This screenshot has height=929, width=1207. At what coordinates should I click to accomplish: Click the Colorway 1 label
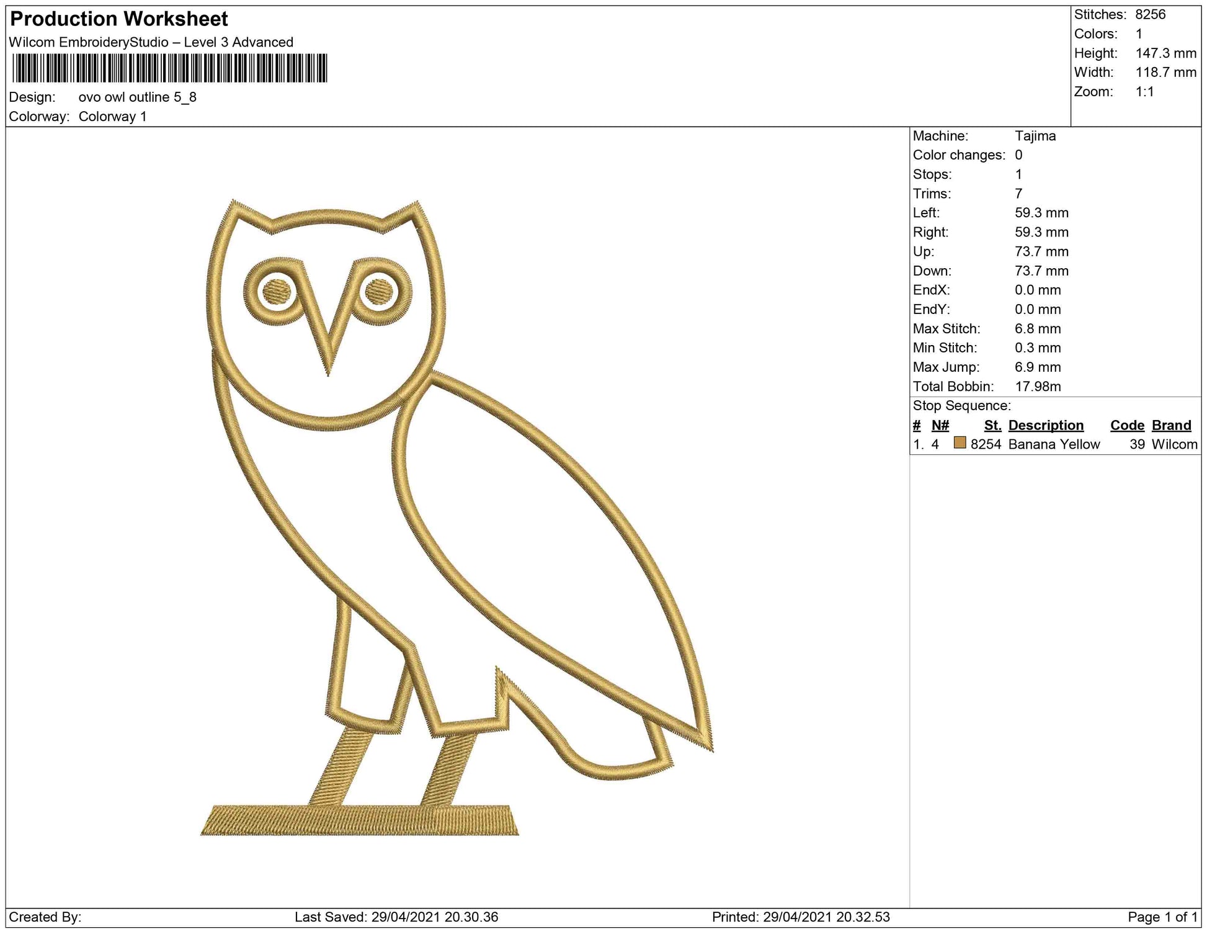point(112,117)
